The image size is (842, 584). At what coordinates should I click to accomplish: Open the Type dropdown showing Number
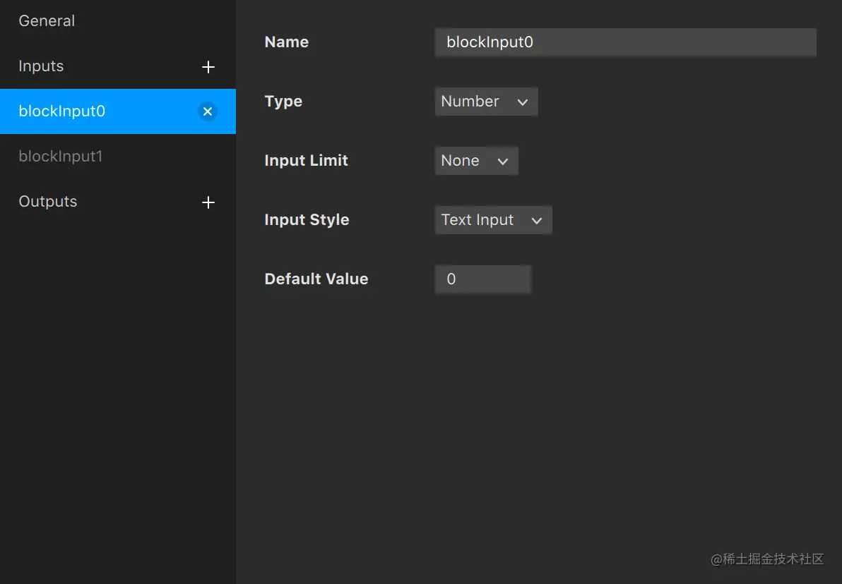click(x=486, y=102)
